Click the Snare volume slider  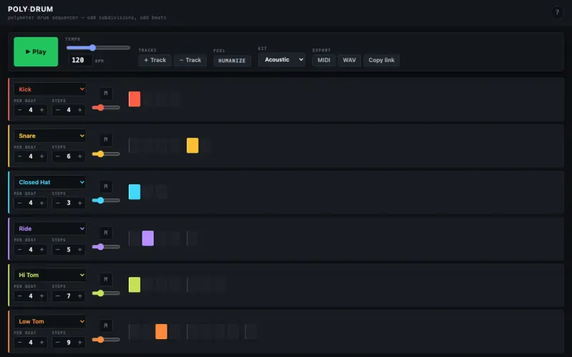(x=106, y=154)
